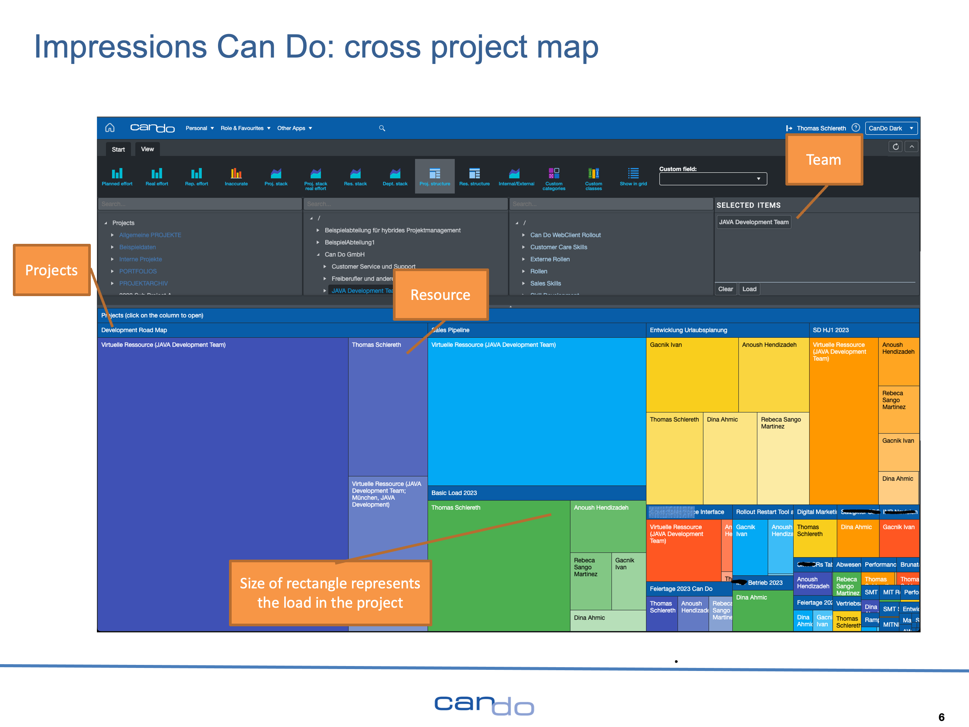Select the Externe Rollen tree item
Image resolution: width=969 pixels, height=727 pixels.
click(x=550, y=259)
